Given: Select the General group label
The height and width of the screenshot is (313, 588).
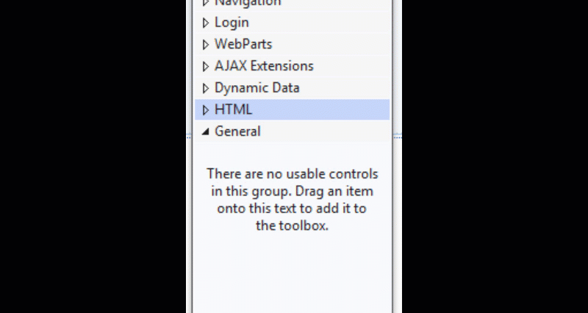Looking at the screenshot, I should click(237, 132).
